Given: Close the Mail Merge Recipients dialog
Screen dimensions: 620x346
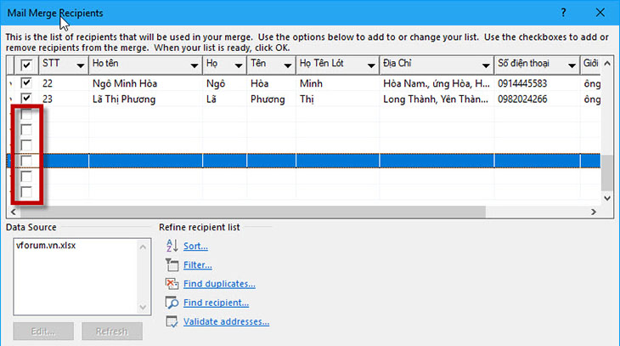Looking at the screenshot, I should point(600,13).
